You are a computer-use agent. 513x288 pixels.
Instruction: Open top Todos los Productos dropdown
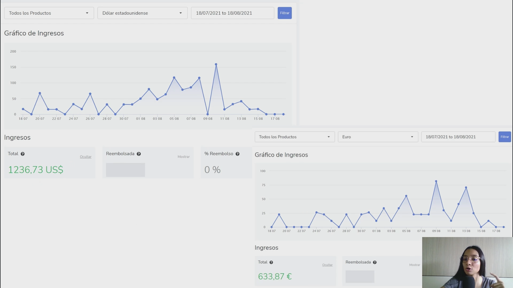pos(49,13)
